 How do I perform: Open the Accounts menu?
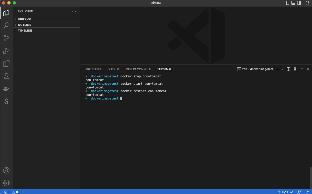[6, 170]
